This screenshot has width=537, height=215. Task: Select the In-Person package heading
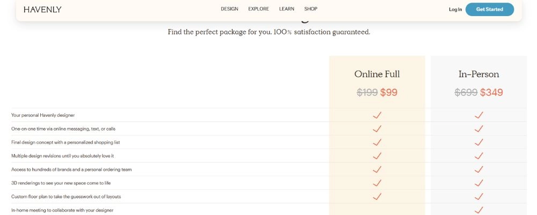(x=478, y=74)
